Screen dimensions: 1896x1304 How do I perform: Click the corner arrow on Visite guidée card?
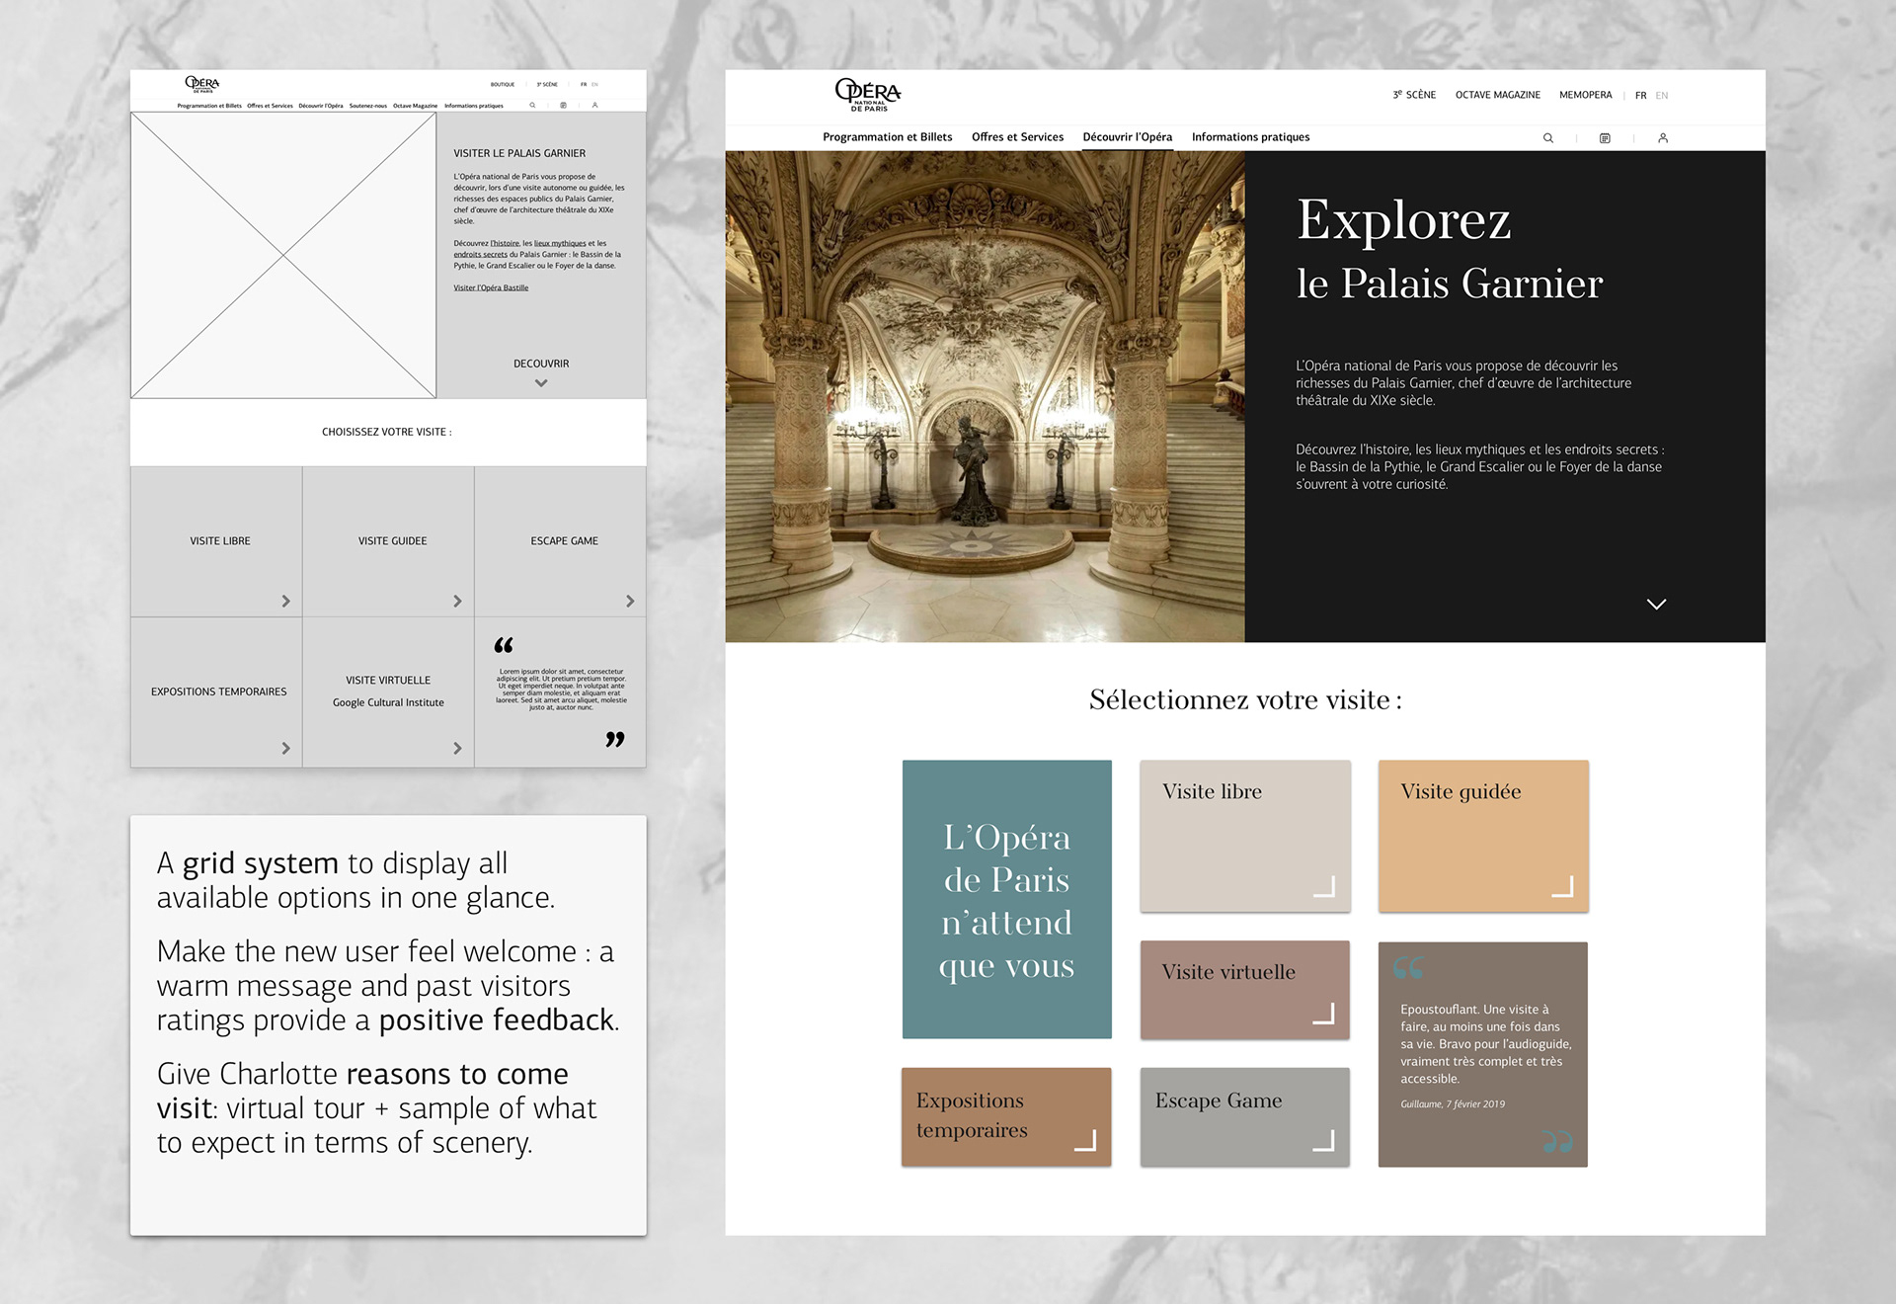[x=1562, y=886]
